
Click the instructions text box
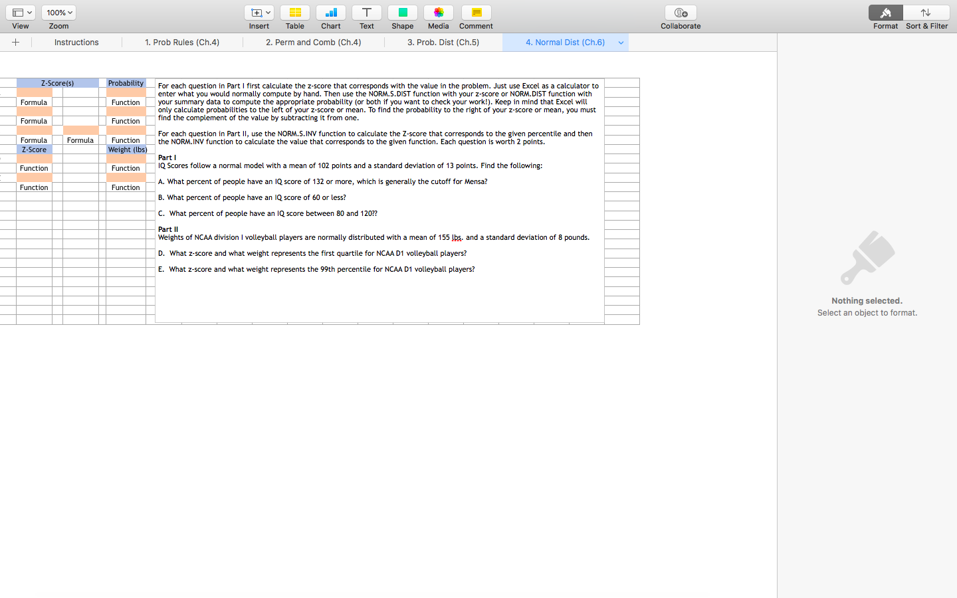(379, 199)
